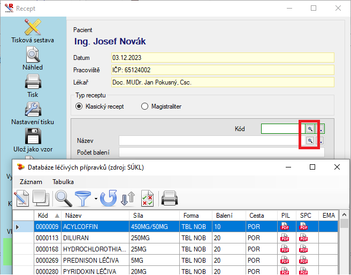Open the Tabulka menu
Image resolution: width=351 pixels, height=275 pixels.
[63, 182]
